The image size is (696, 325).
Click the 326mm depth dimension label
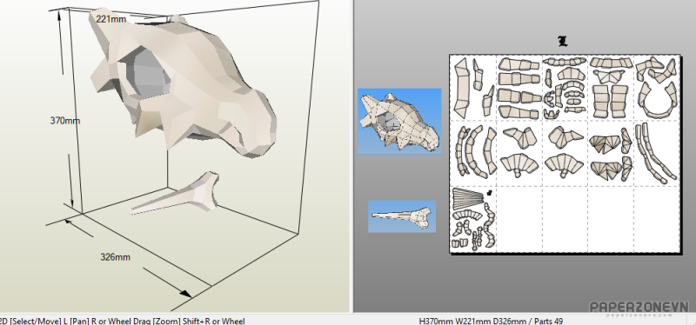click(116, 256)
